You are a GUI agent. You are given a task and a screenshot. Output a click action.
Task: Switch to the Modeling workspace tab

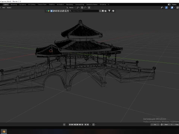pos(14,4)
